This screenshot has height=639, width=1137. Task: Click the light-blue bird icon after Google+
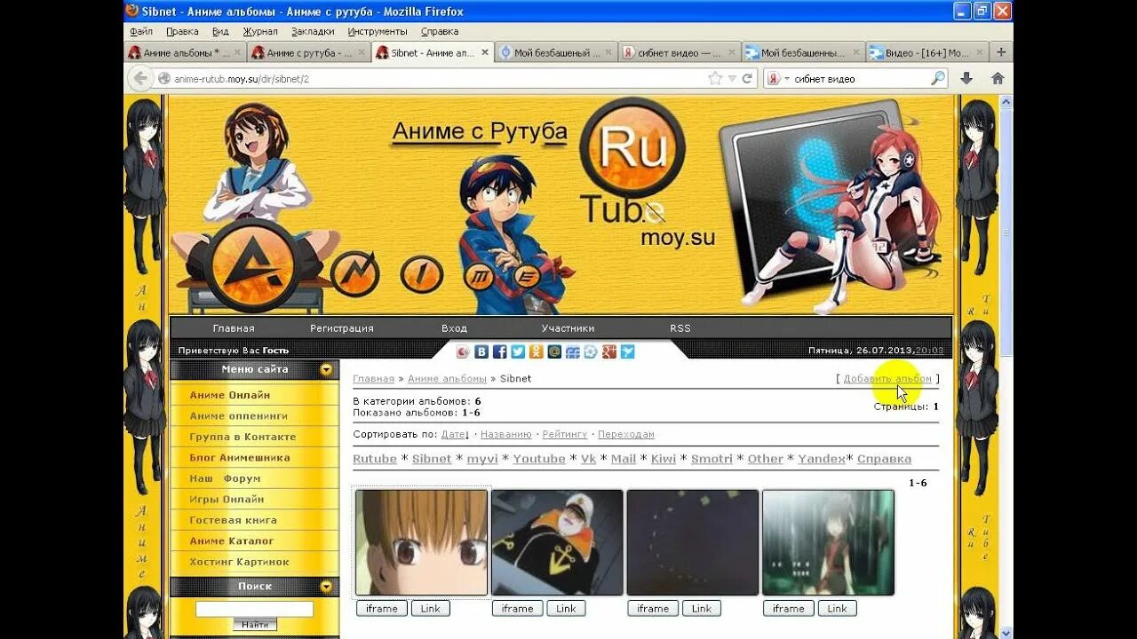click(628, 351)
